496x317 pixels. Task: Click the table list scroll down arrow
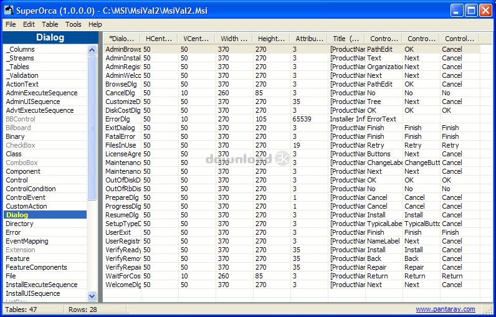(92, 296)
